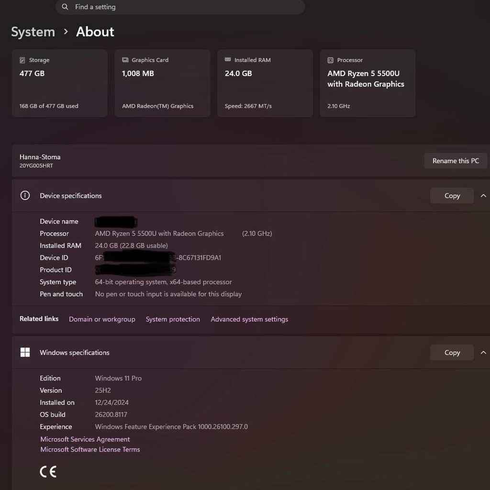The image size is (490, 490).
Task: Open the Storage 477 GB card
Action: [60, 83]
